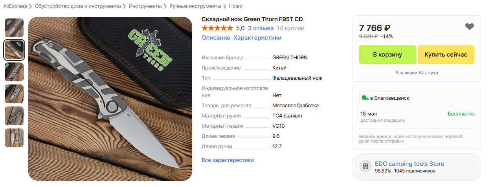Click the Купить сейчас button
Viewport: 492px width, 187px height.
446,55
